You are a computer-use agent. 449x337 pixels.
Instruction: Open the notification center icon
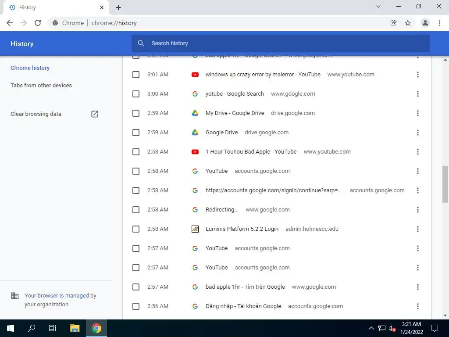[x=435, y=328]
